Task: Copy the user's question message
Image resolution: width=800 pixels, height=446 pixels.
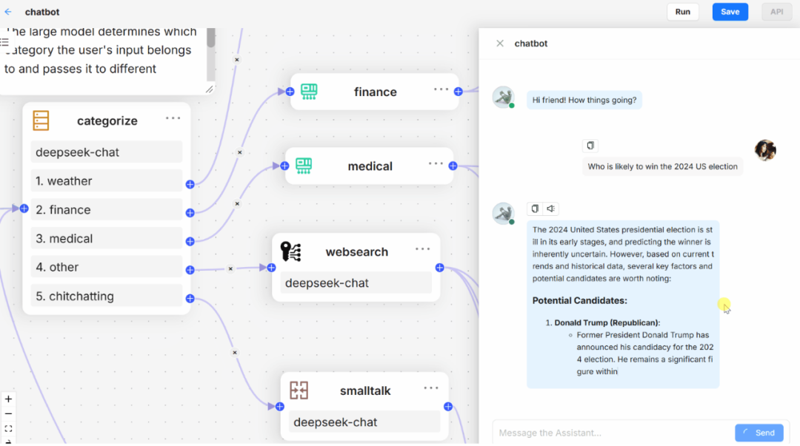Action: click(x=590, y=146)
